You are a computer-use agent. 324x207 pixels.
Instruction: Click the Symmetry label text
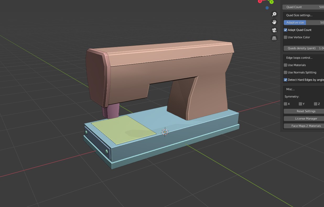pyautogui.click(x=292, y=97)
